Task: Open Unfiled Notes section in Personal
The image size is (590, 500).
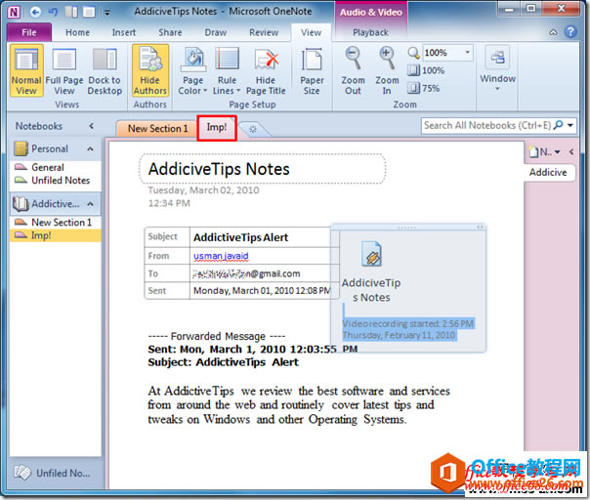Action: click(x=61, y=181)
